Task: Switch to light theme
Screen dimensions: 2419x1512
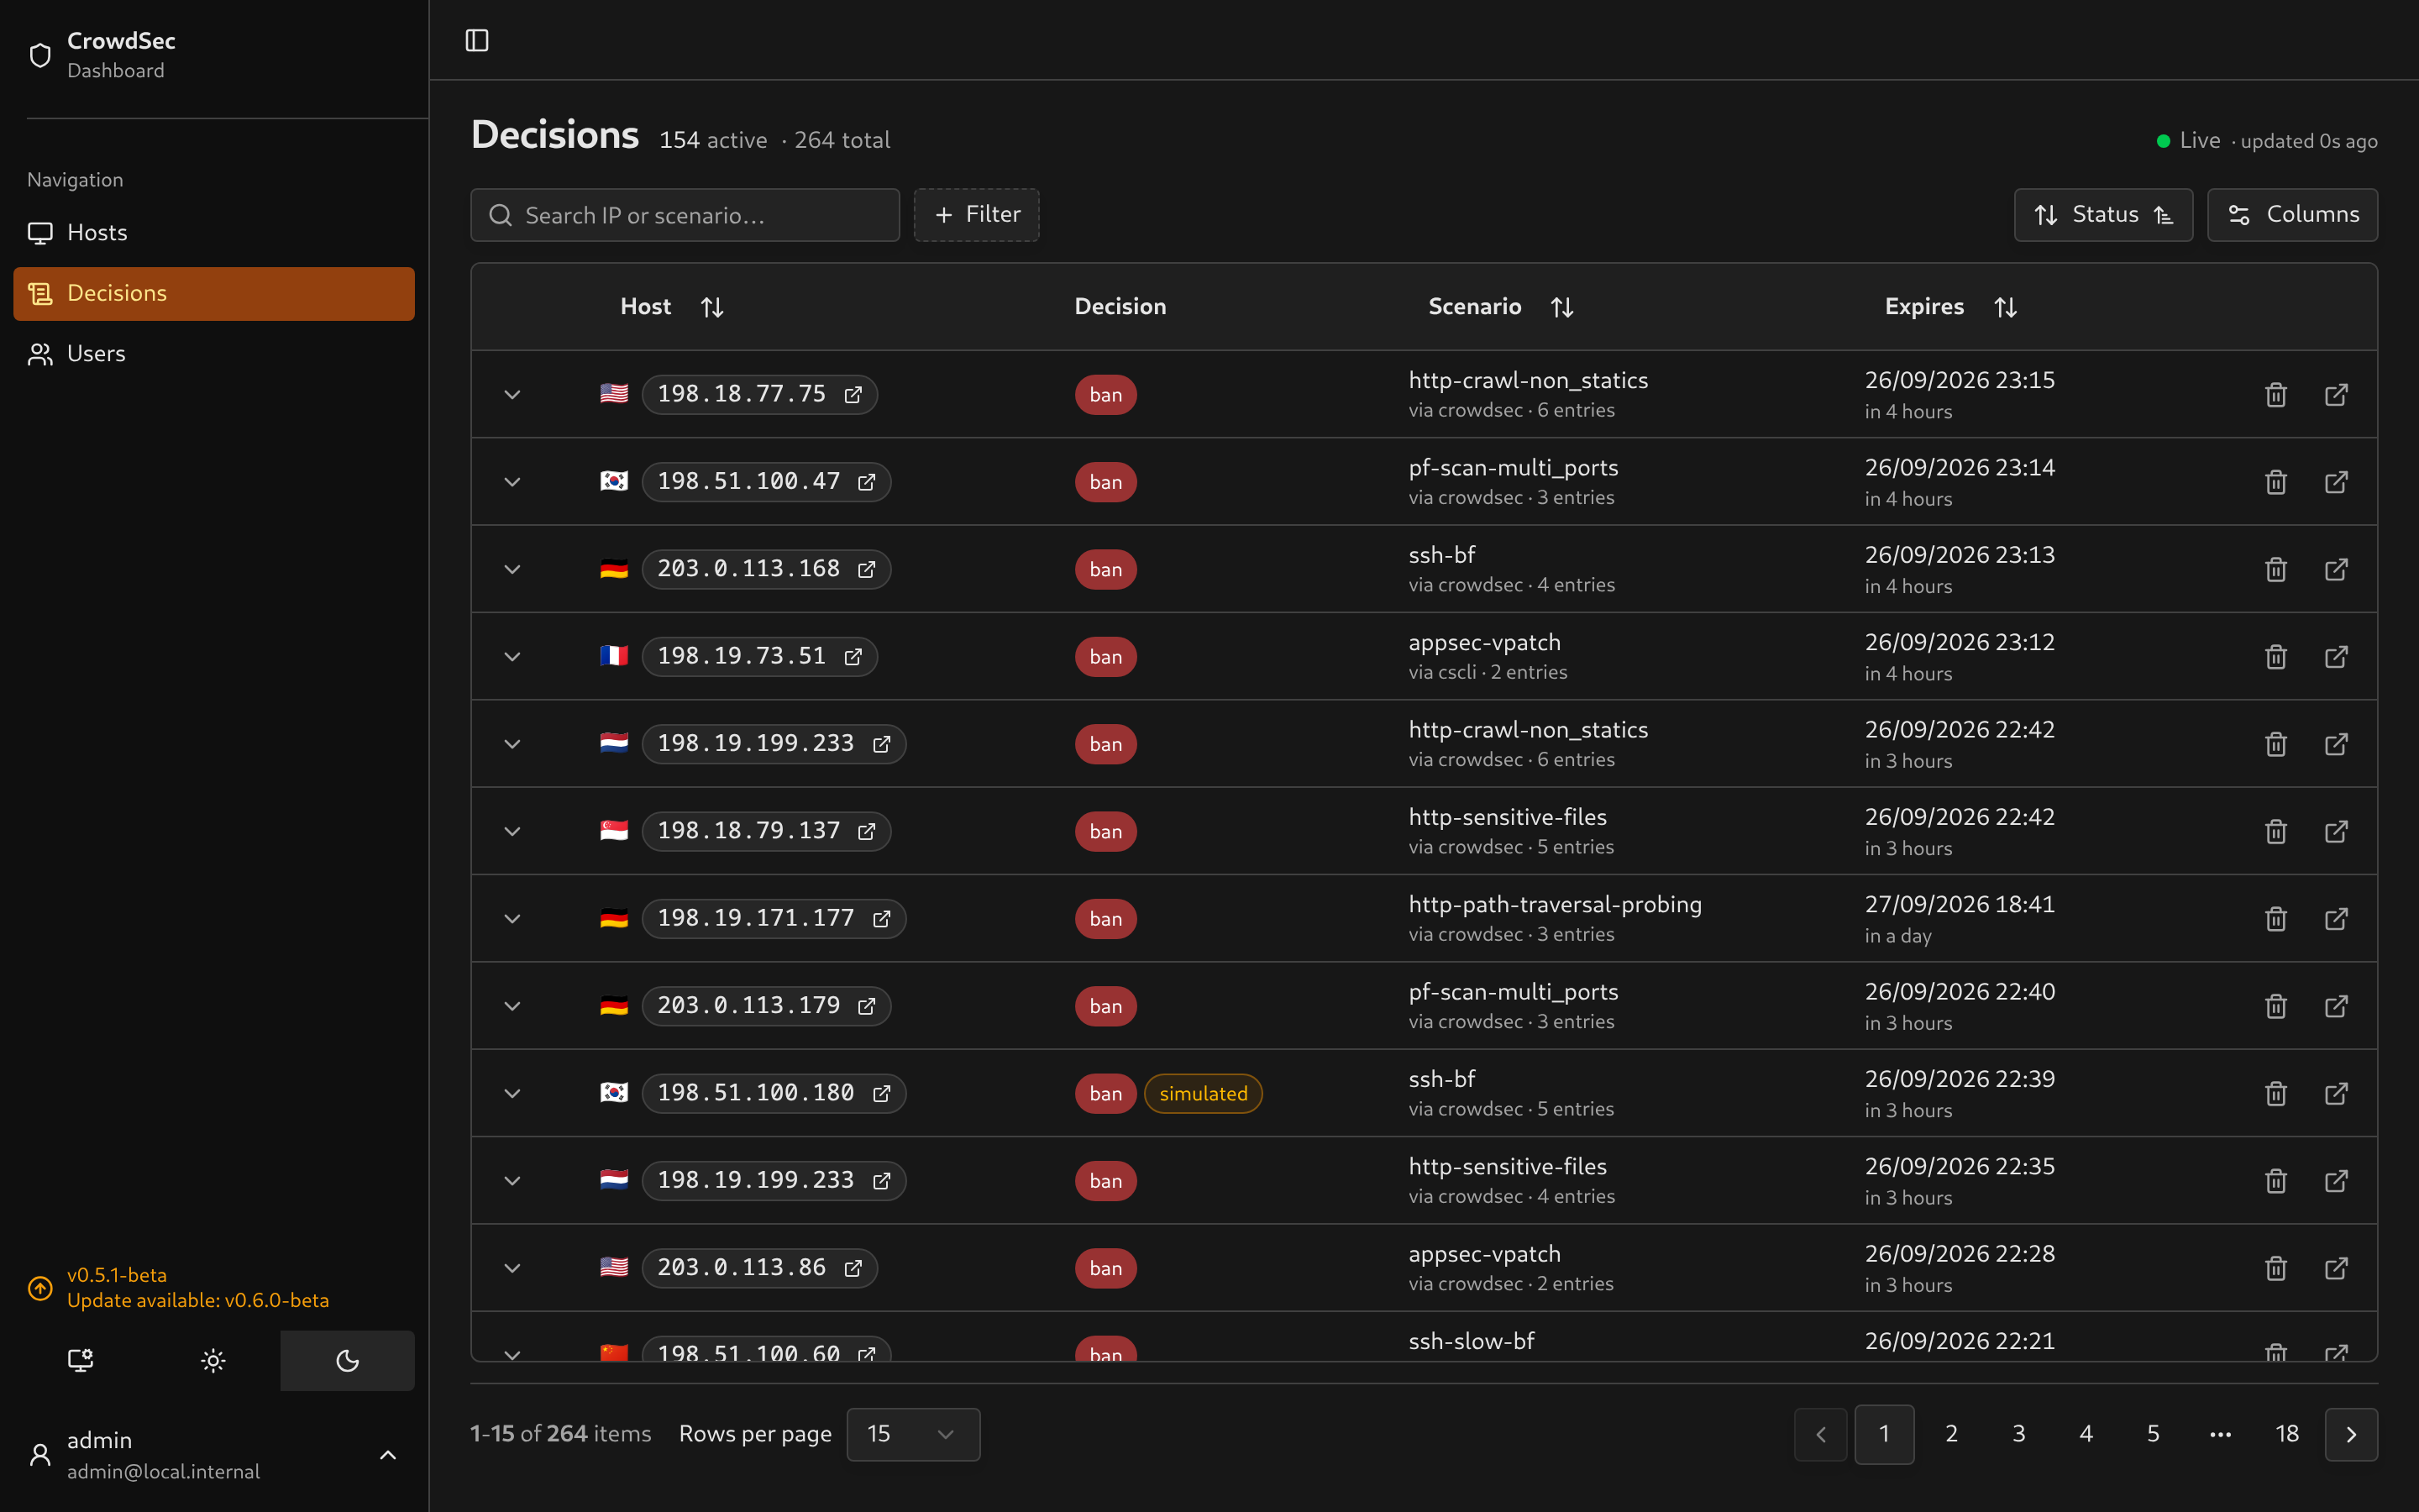Action: coord(213,1360)
